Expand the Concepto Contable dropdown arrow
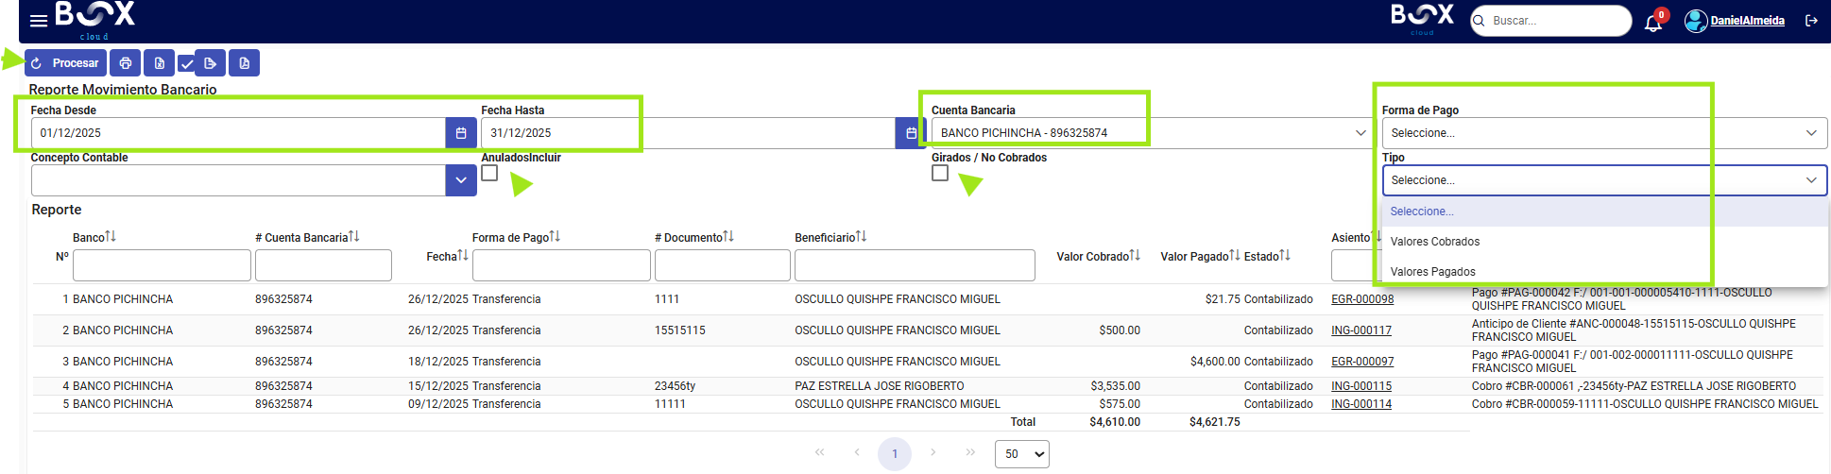The width and height of the screenshot is (1831, 474). click(461, 180)
